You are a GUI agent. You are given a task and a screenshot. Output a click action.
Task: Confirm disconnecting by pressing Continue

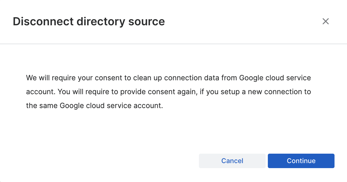[x=301, y=161]
